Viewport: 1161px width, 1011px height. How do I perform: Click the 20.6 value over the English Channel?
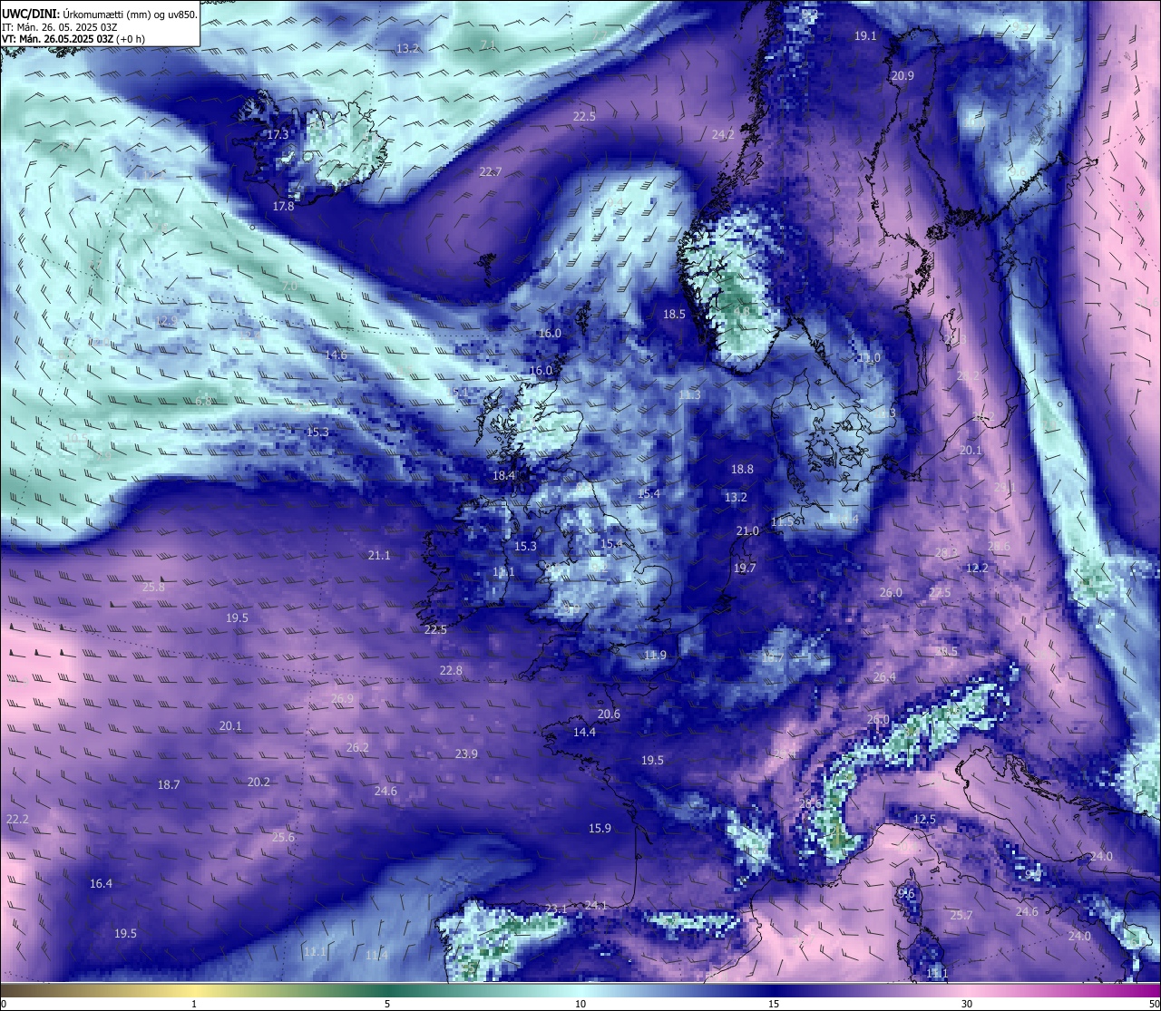pyautogui.click(x=609, y=715)
